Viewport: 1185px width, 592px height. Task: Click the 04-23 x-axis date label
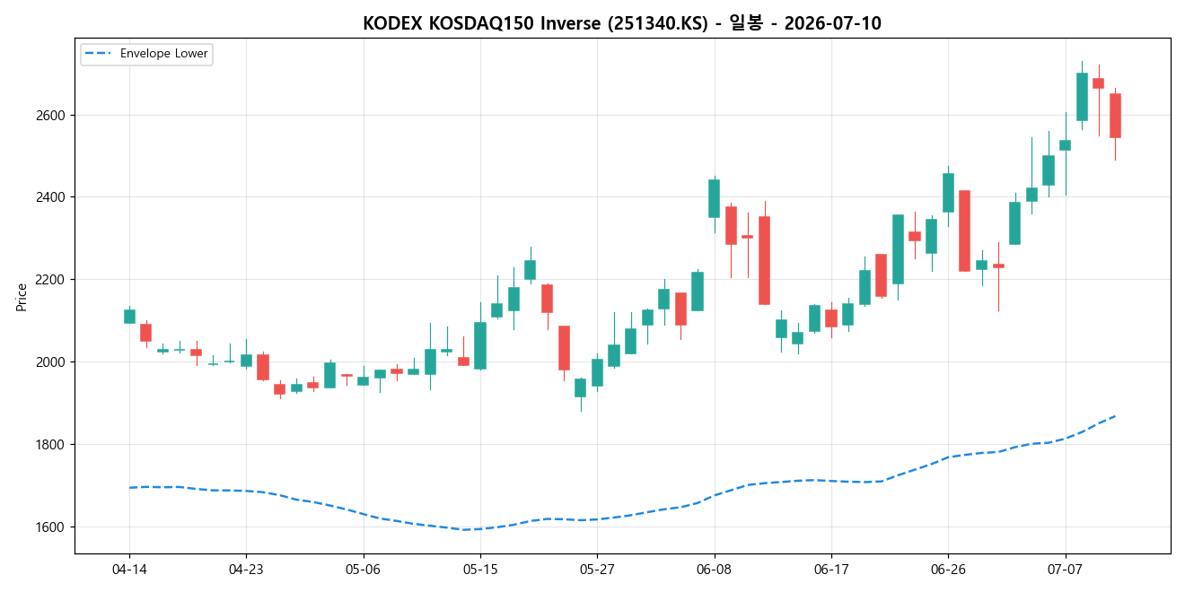[246, 570]
